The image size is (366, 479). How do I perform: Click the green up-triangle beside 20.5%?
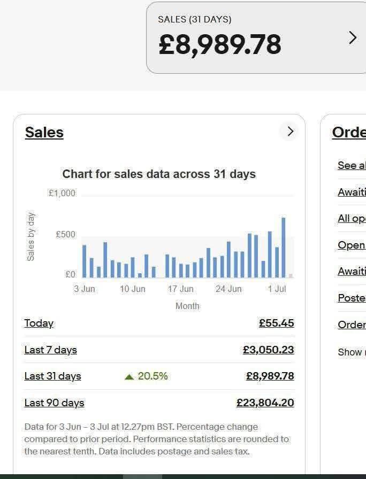click(129, 376)
